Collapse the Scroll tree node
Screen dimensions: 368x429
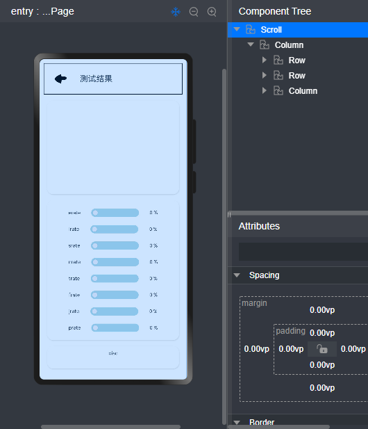(x=237, y=29)
